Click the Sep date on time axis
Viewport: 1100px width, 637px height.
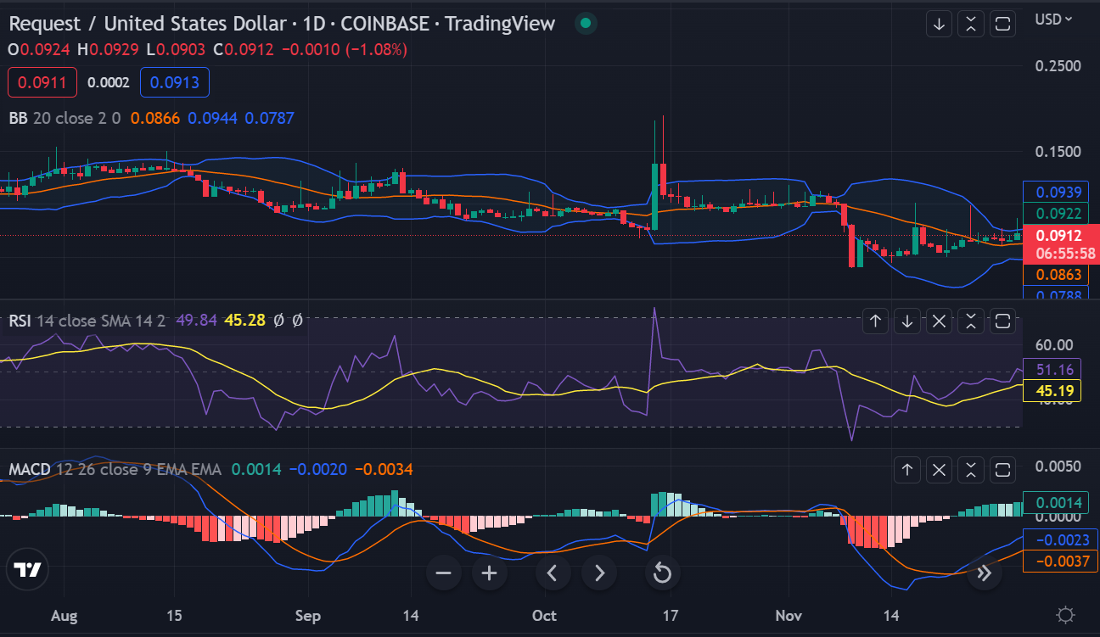[308, 615]
